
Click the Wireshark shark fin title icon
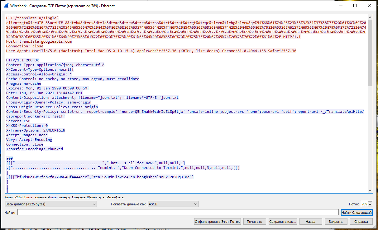click(6, 6)
